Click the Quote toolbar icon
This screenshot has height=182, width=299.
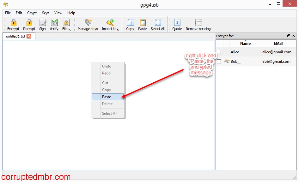tap(177, 22)
